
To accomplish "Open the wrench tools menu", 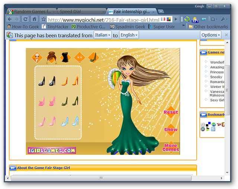I will pyautogui.click(x=224, y=19).
